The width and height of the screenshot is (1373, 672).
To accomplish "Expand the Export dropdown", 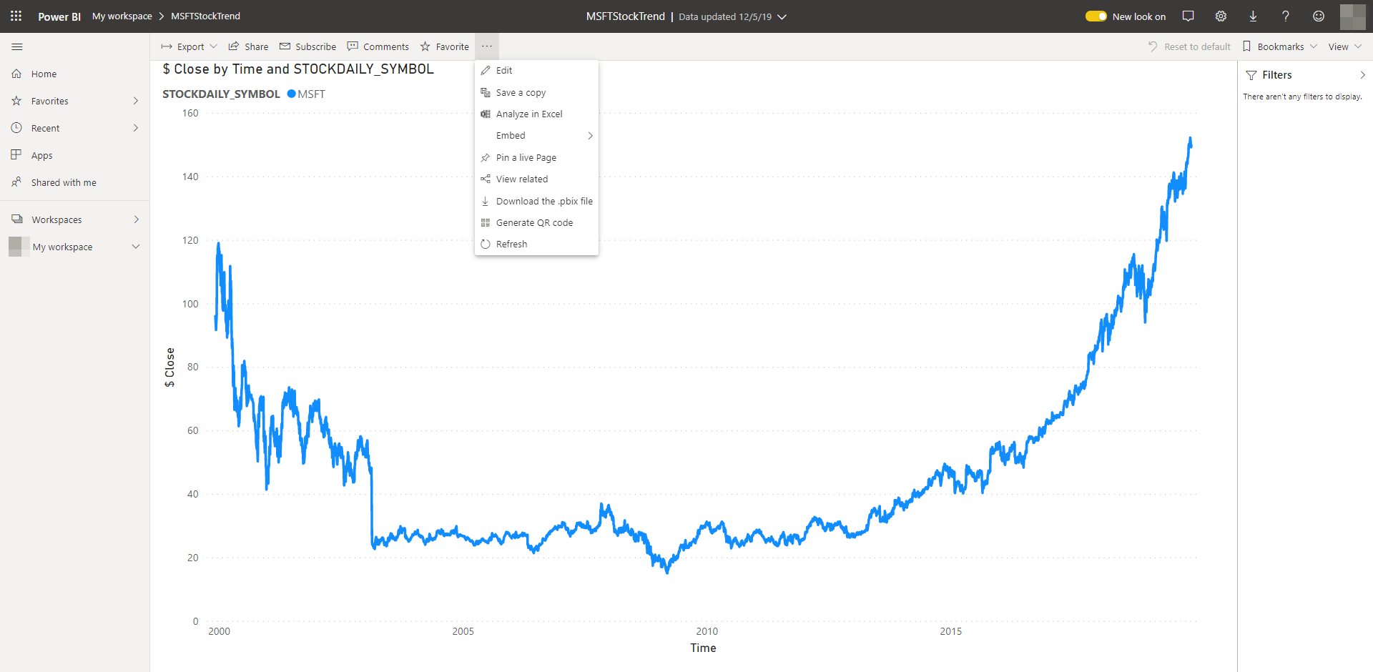I will [x=190, y=46].
